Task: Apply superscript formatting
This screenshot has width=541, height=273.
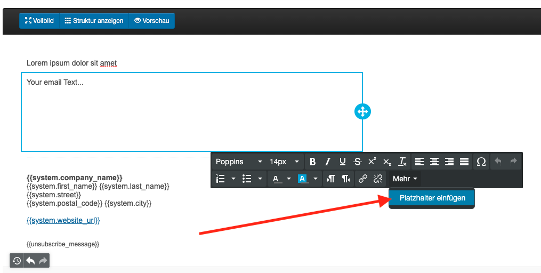Action: [x=372, y=162]
